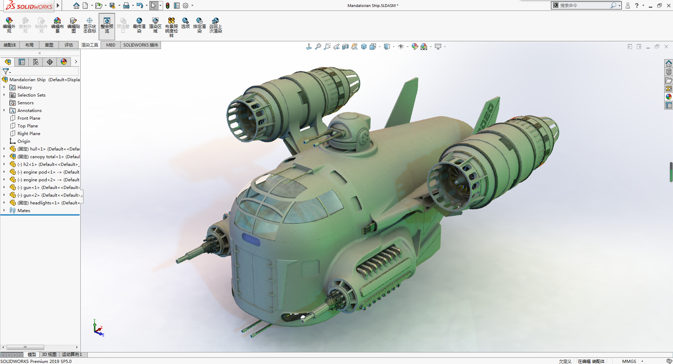Click the Undo arrow icon
The height and width of the screenshot is (364, 673).
140,6
